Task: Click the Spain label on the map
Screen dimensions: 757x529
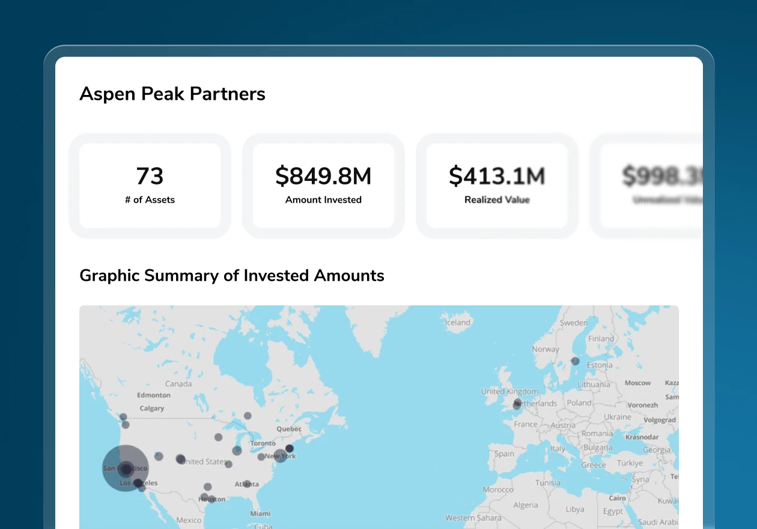Action: (x=504, y=454)
